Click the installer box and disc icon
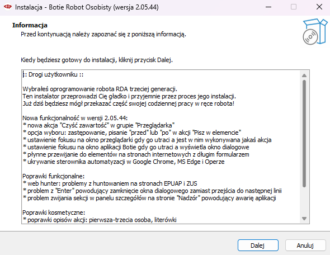The height and width of the screenshot is (255, 330). (x=315, y=31)
